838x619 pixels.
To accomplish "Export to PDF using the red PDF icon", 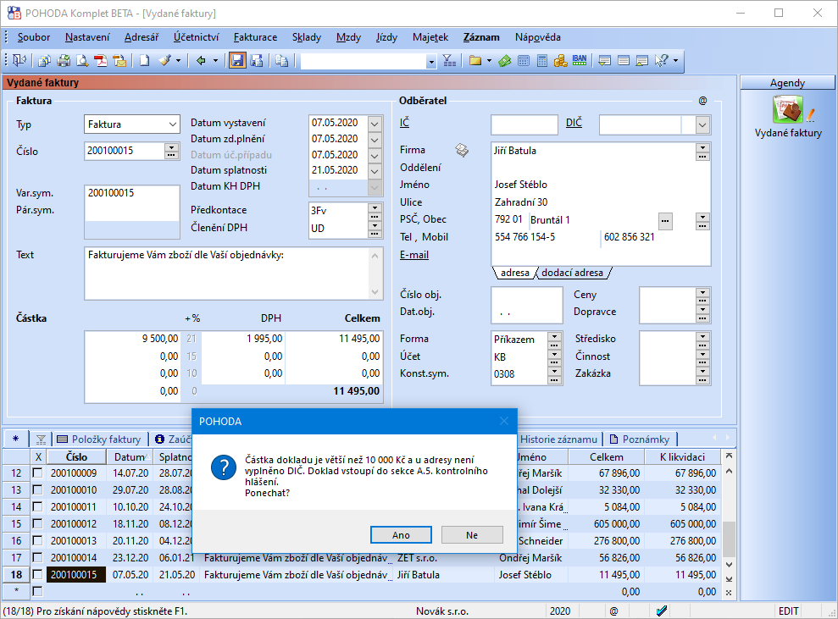I will tap(101, 61).
